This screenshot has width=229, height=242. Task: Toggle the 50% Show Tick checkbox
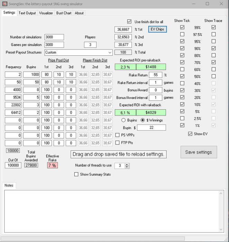[182, 76]
